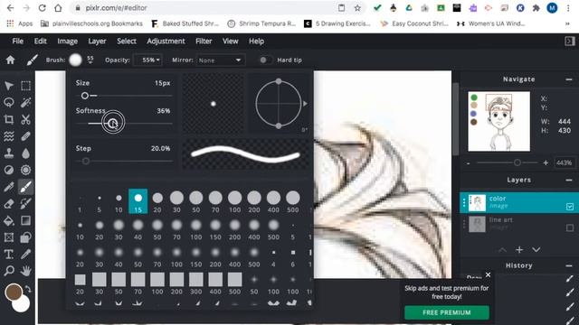579x325 pixels.
Task: Open the File menu
Action: pyautogui.click(x=17, y=41)
